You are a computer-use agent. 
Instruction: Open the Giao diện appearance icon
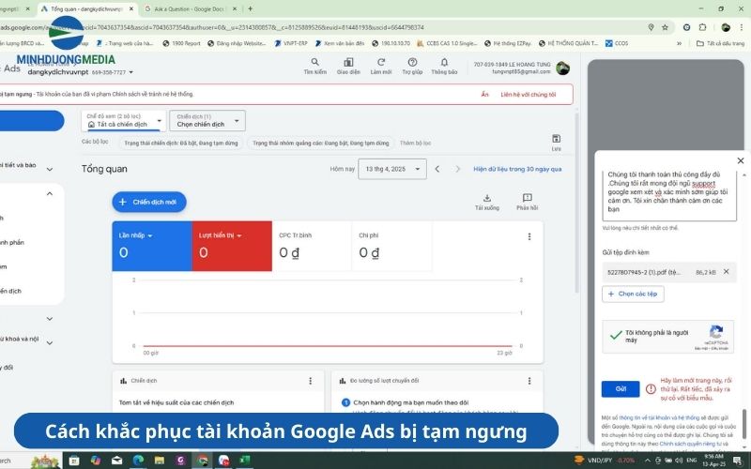click(x=348, y=62)
